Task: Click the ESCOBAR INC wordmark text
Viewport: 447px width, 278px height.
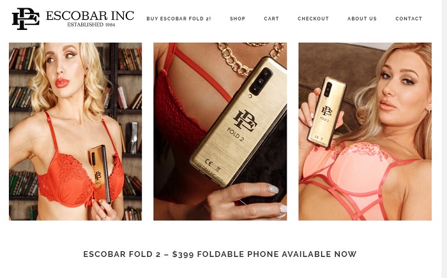Action: click(90, 16)
